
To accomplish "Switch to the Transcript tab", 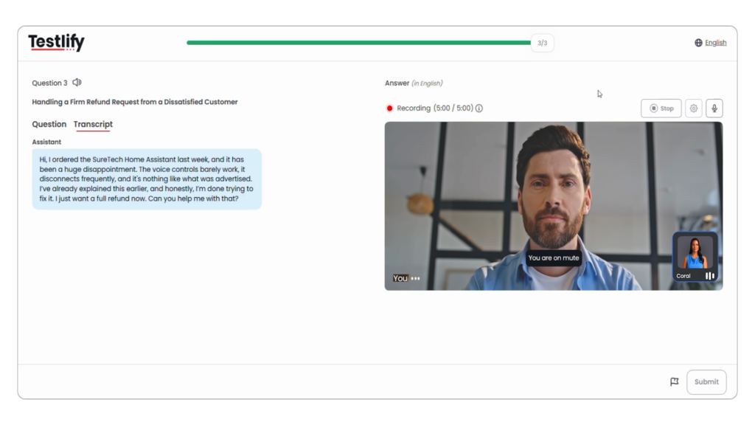I will (93, 124).
